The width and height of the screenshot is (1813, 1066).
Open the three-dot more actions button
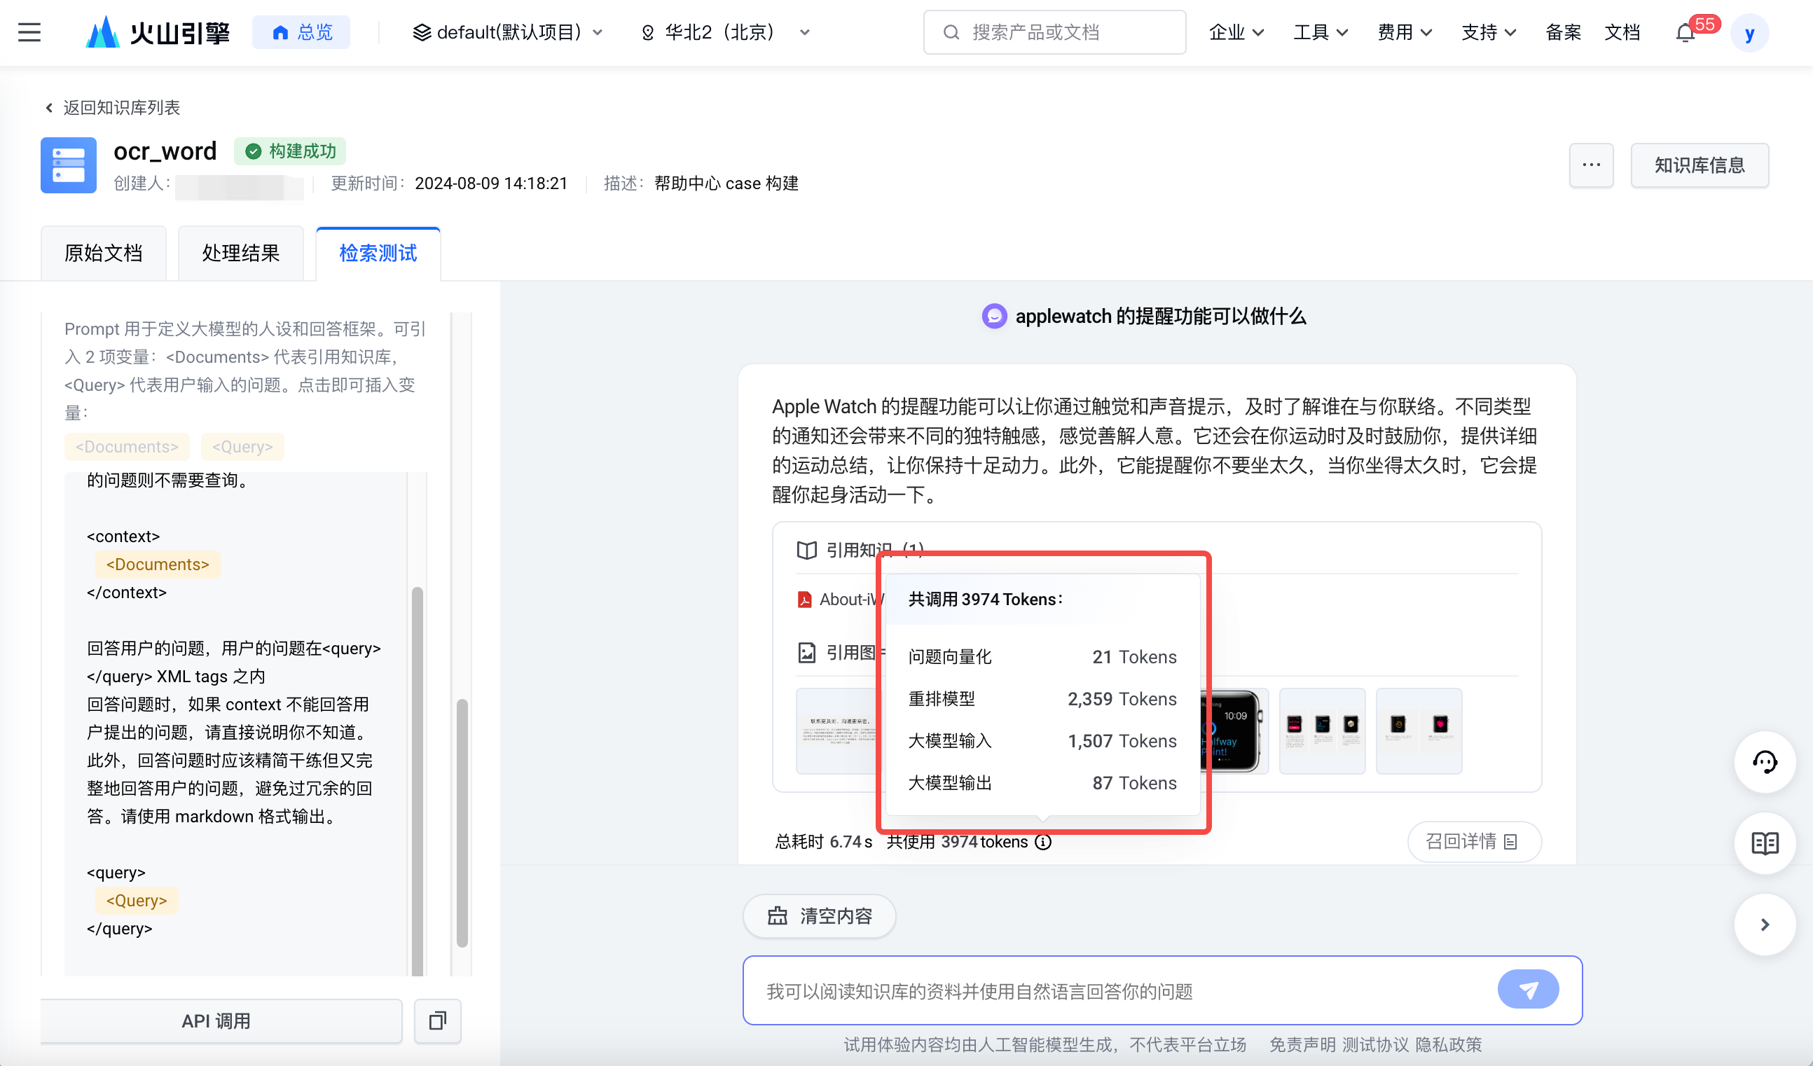(1592, 165)
